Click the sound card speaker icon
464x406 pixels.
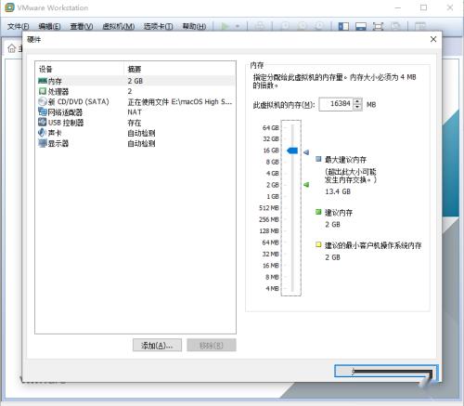[x=42, y=133]
